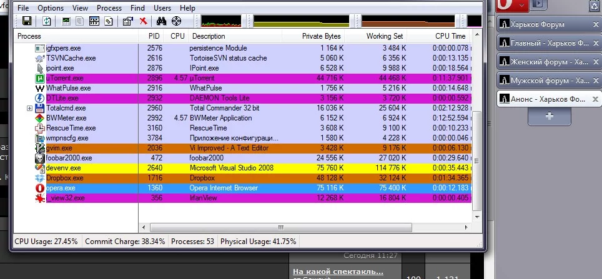Click the Properties toolbar icon
The image size is (602, 279).
tap(128, 21)
